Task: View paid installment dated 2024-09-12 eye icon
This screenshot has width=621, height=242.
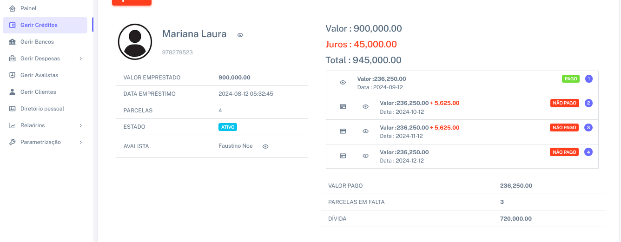Action: [343, 83]
